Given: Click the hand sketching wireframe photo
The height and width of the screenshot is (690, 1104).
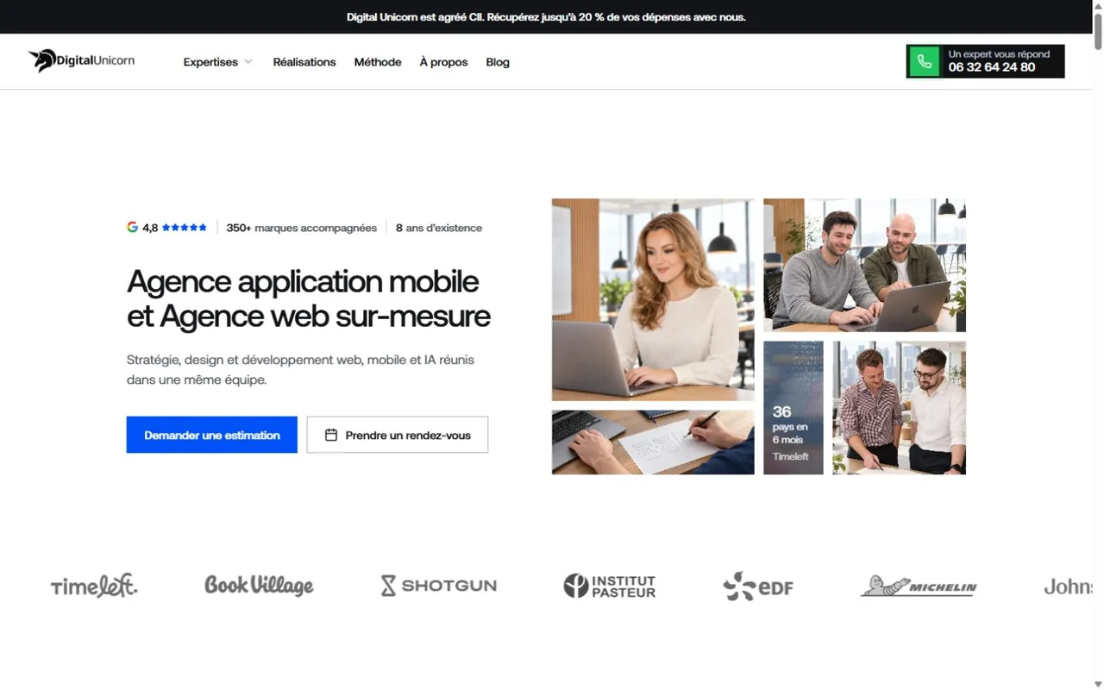Looking at the screenshot, I should coord(653,442).
